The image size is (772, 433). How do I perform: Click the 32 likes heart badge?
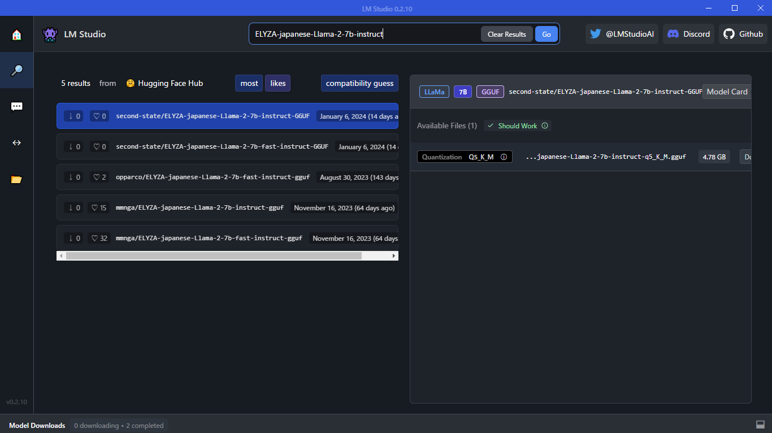(99, 238)
